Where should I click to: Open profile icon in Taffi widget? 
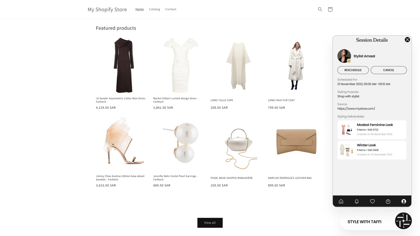pos(404,201)
